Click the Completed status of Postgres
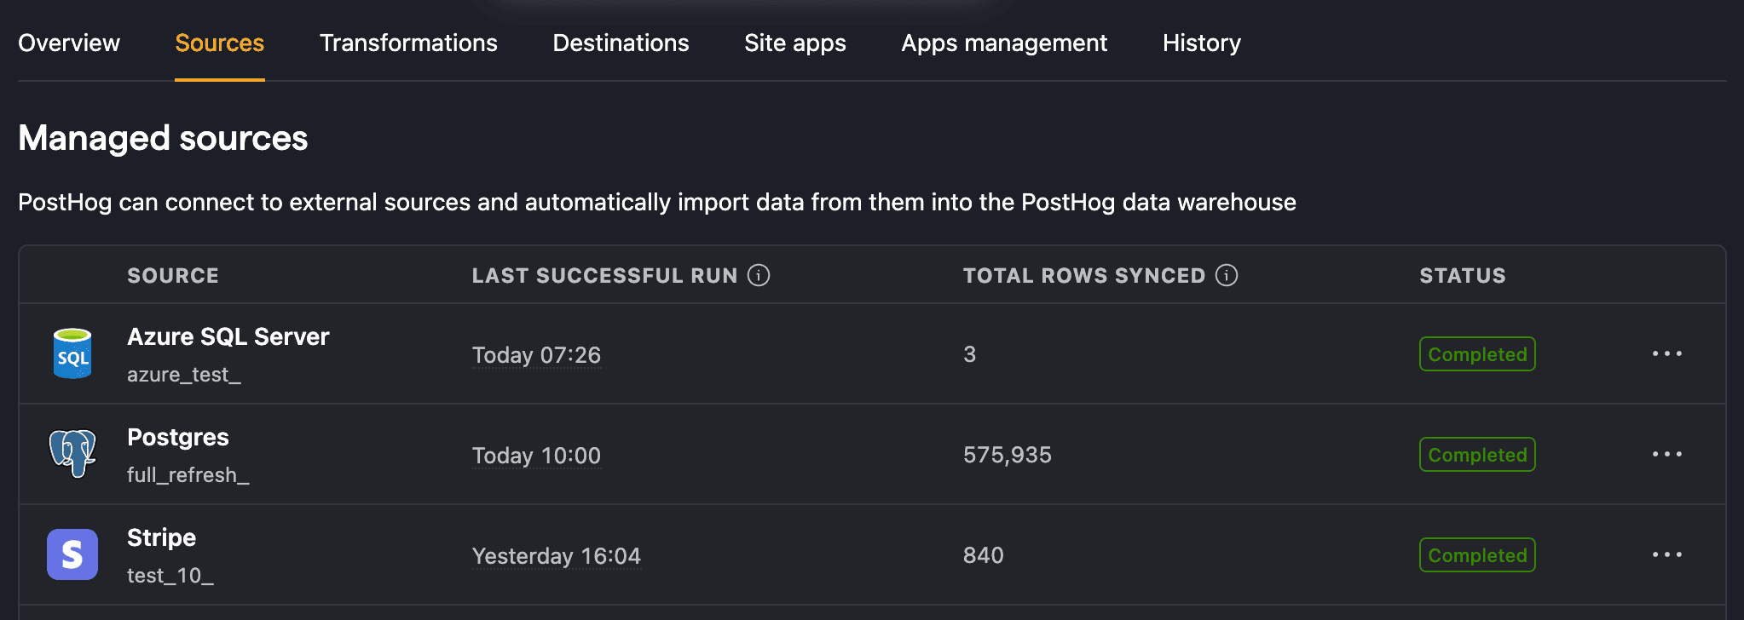The width and height of the screenshot is (1744, 620). [x=1477, y=455]
